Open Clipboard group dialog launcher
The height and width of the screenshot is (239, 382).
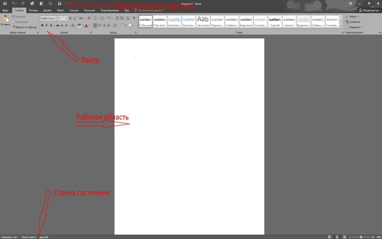pos(38,33)
